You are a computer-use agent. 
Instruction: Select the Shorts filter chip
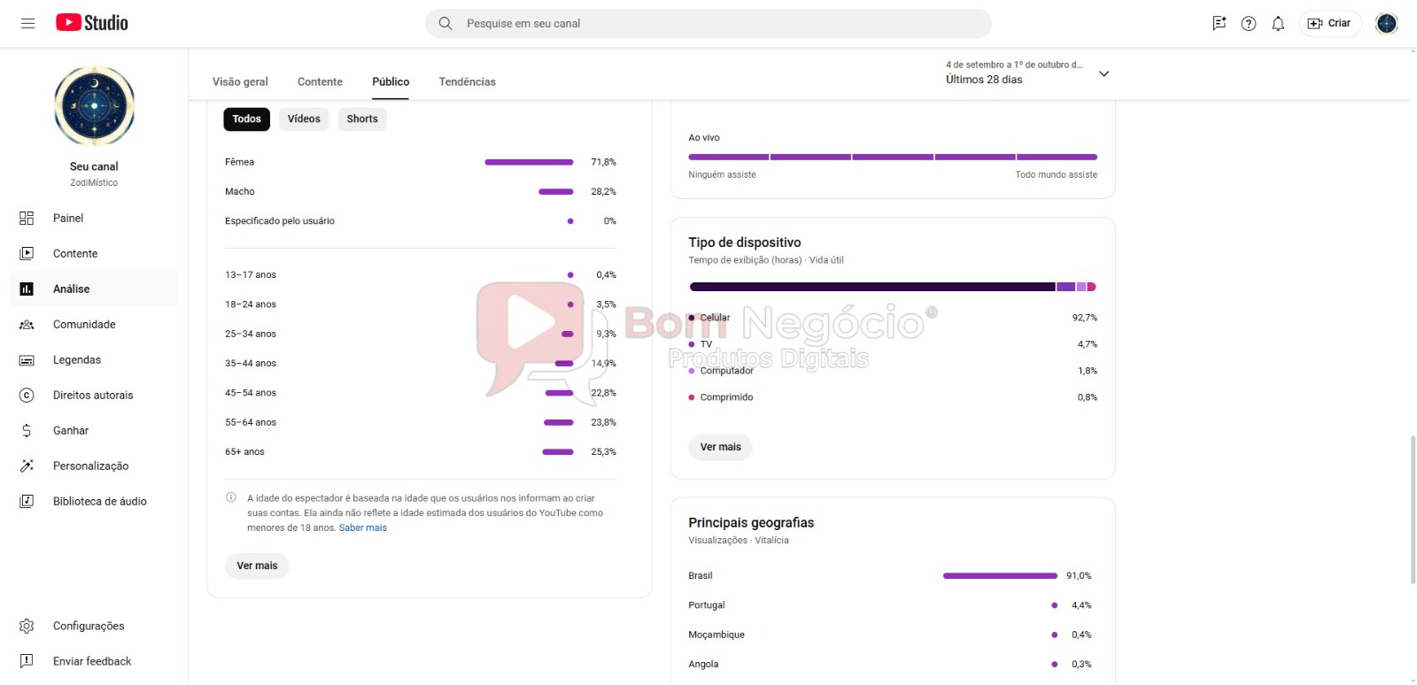tap(362, 119)
